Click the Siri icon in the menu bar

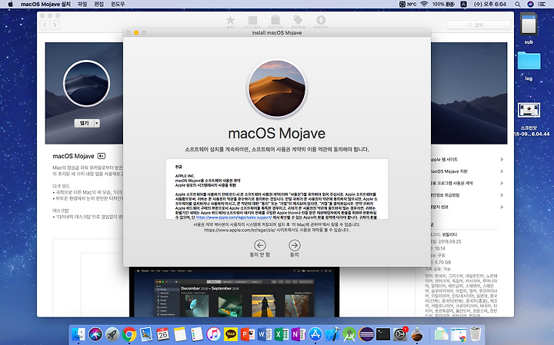pyautogui.click(x=530, y=5)
